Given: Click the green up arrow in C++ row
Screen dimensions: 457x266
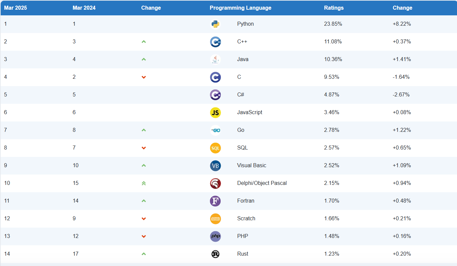Looking at the screenshot, I should click(144, 42).
